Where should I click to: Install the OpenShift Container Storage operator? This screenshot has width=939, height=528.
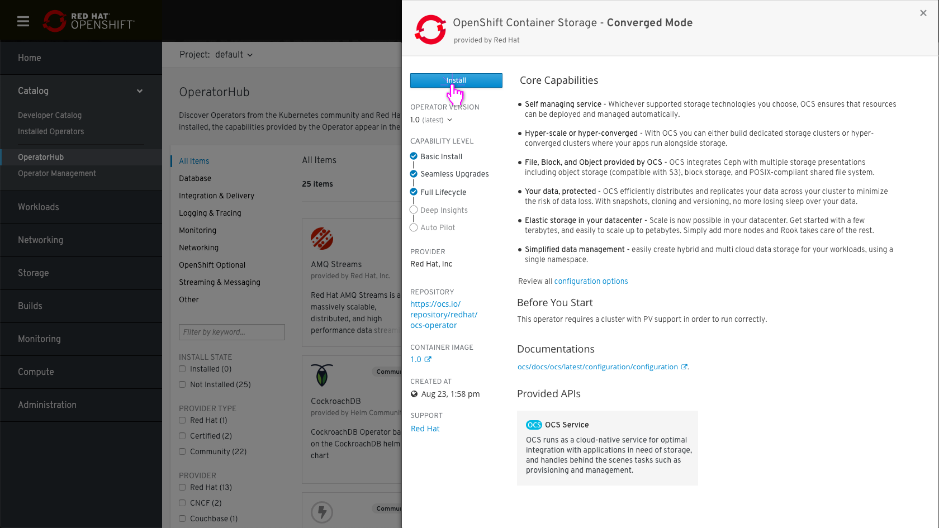456,80
